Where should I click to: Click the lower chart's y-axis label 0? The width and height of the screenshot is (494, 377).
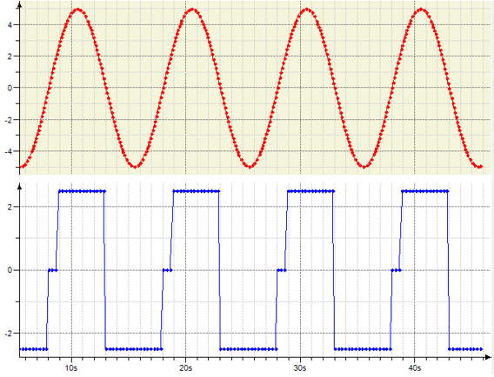point(10,270)
